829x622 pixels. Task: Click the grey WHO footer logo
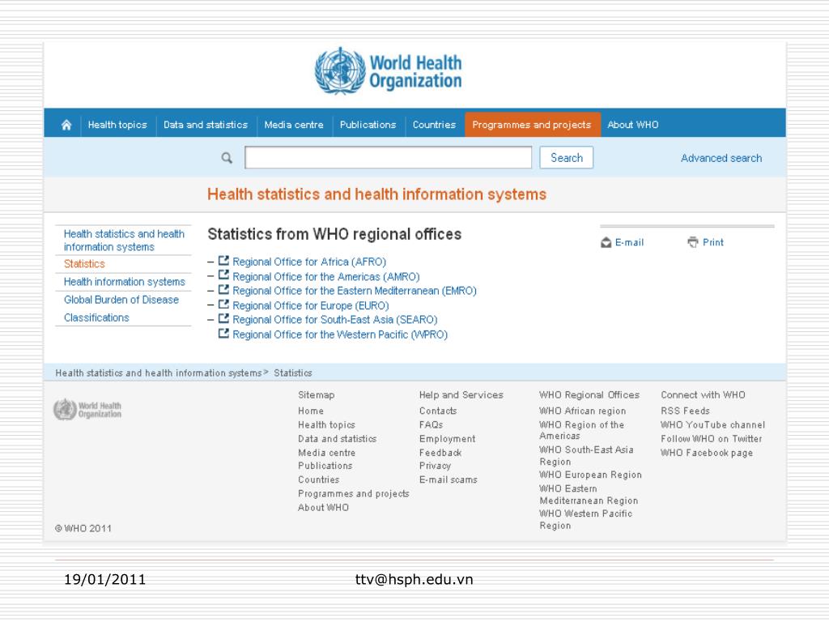(87, 410)
